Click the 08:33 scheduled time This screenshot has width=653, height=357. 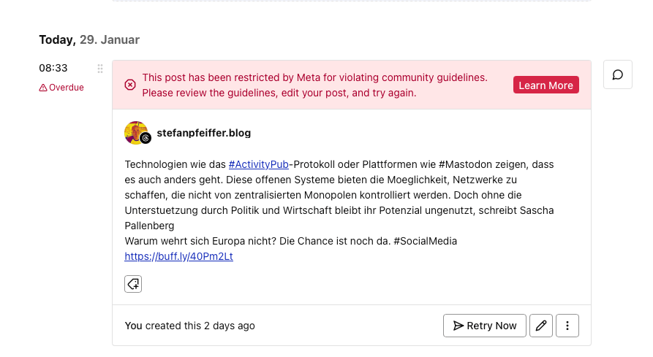point(53,68)
